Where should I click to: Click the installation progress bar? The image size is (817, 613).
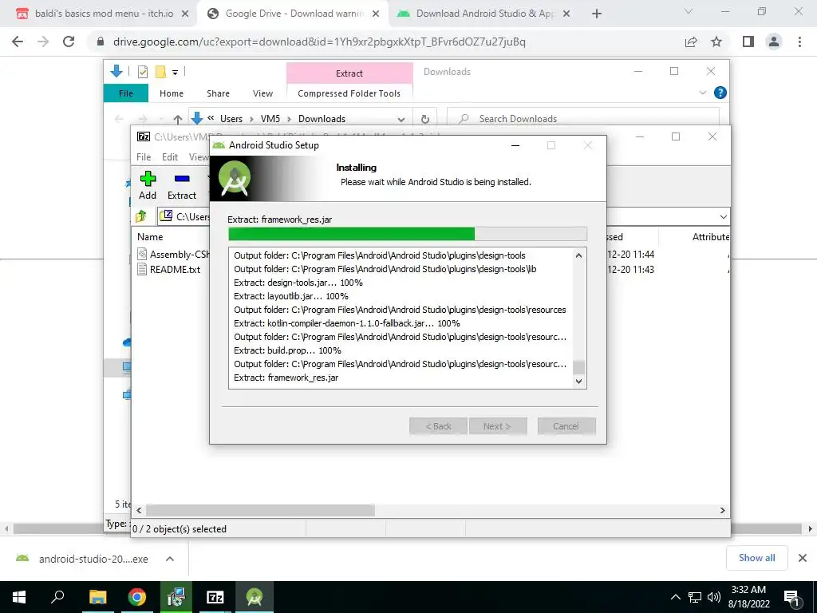coord(408,234)
